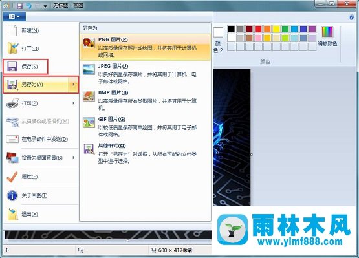
Task: Click the folder icon for 打开
Action: tap(12, 48)
